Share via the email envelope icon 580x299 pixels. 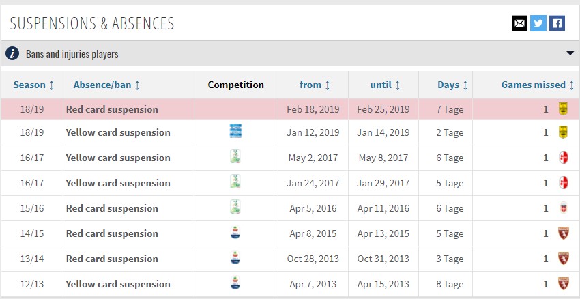pyautogui.click(x=519, y=23)
